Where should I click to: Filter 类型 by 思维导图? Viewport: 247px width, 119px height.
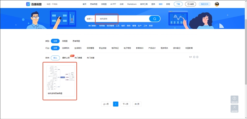pyautogui.click(x=76, y=41)
